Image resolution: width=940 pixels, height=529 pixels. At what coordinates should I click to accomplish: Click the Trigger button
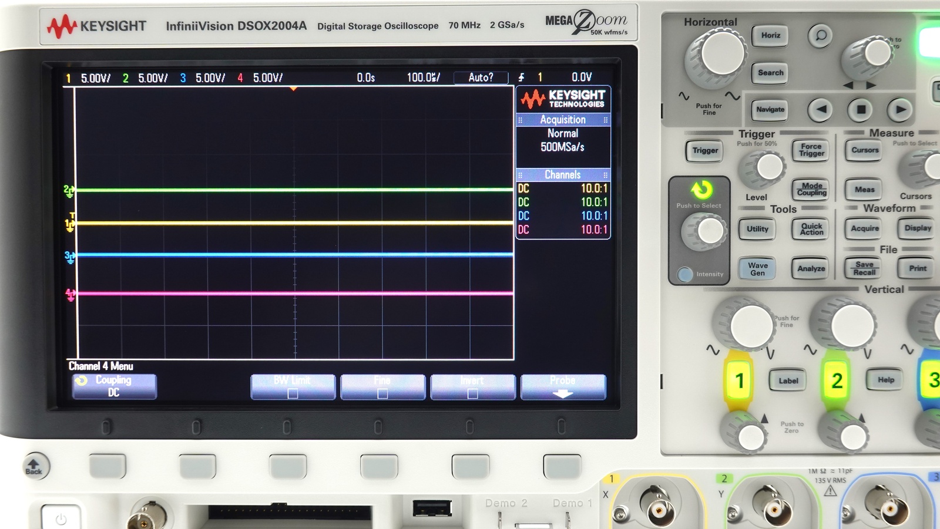(x=705, y=151)
